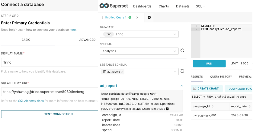Image resolution: width=253 pixels, height=134 pixels.
Task: Click the Display Name input field
Action: pyautogui.click(x=50, y=62)
